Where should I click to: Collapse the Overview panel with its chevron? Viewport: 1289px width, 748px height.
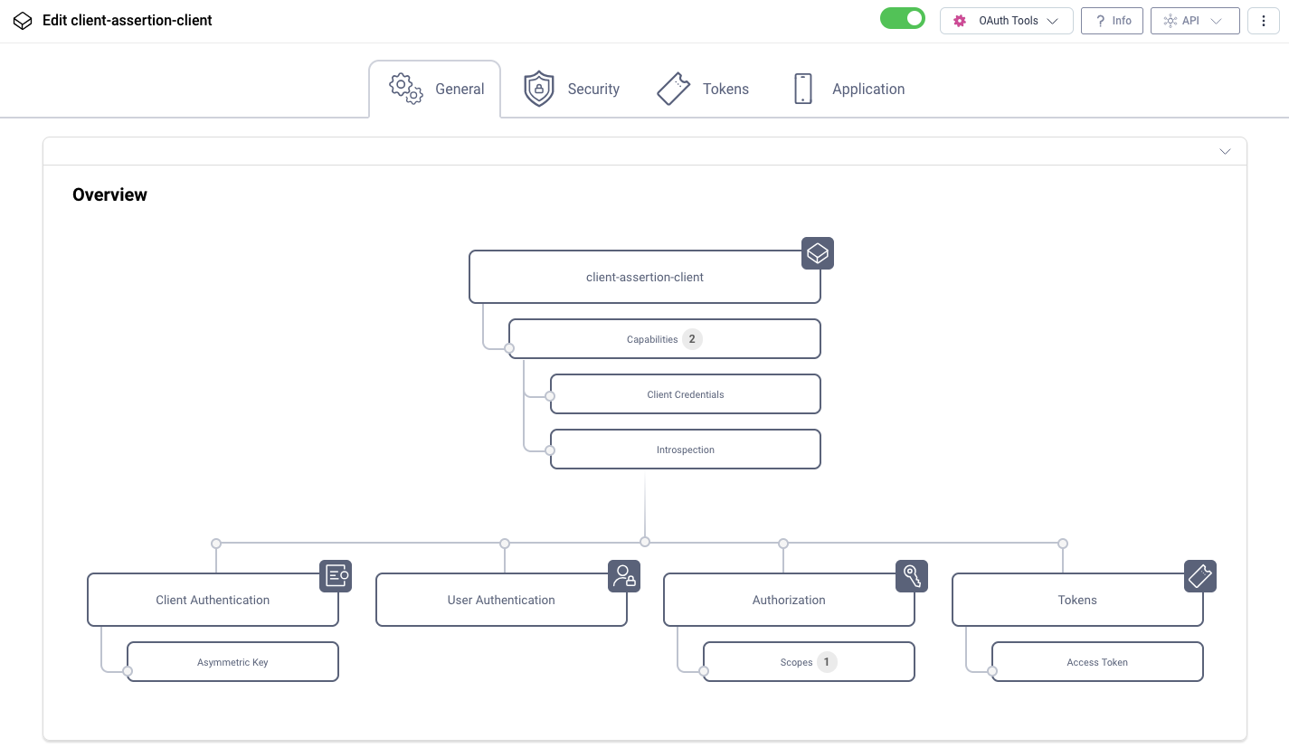coord(1225,152)
